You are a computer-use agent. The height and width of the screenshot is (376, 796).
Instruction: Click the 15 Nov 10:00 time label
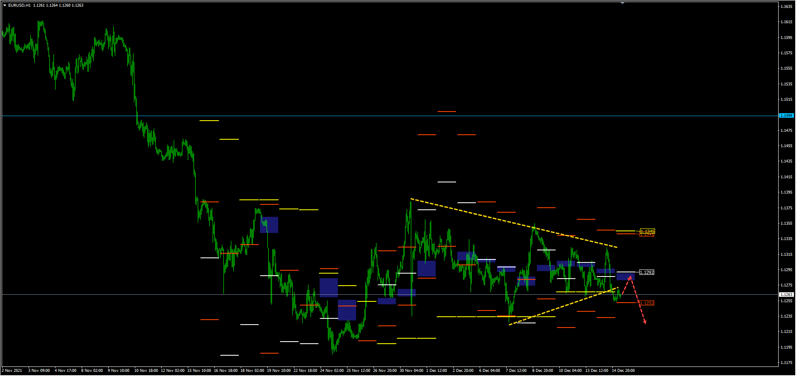click(x=199, y=371)
